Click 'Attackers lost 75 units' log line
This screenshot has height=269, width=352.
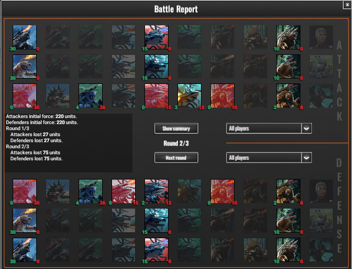point(35,153)
